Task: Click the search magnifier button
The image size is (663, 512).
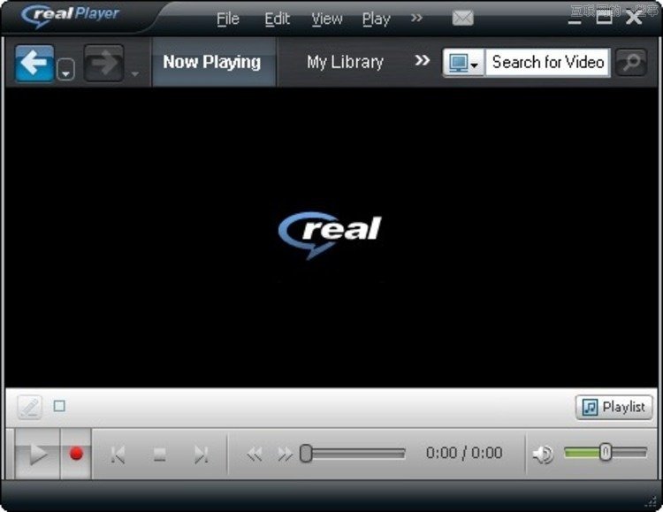Action: [x=631, y=63]
